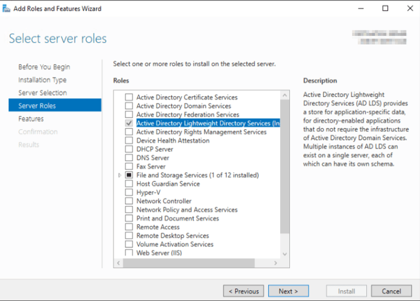
Task: Tick the DNS Server checkbox
Action: pos(129,158)
